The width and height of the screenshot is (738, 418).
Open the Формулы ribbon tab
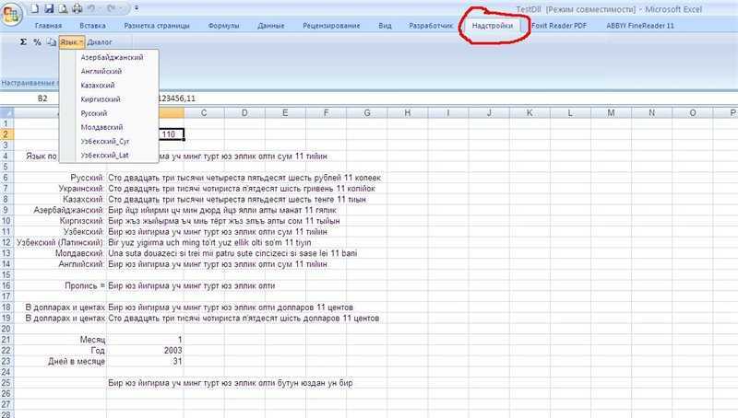click(x=223, y=26)
